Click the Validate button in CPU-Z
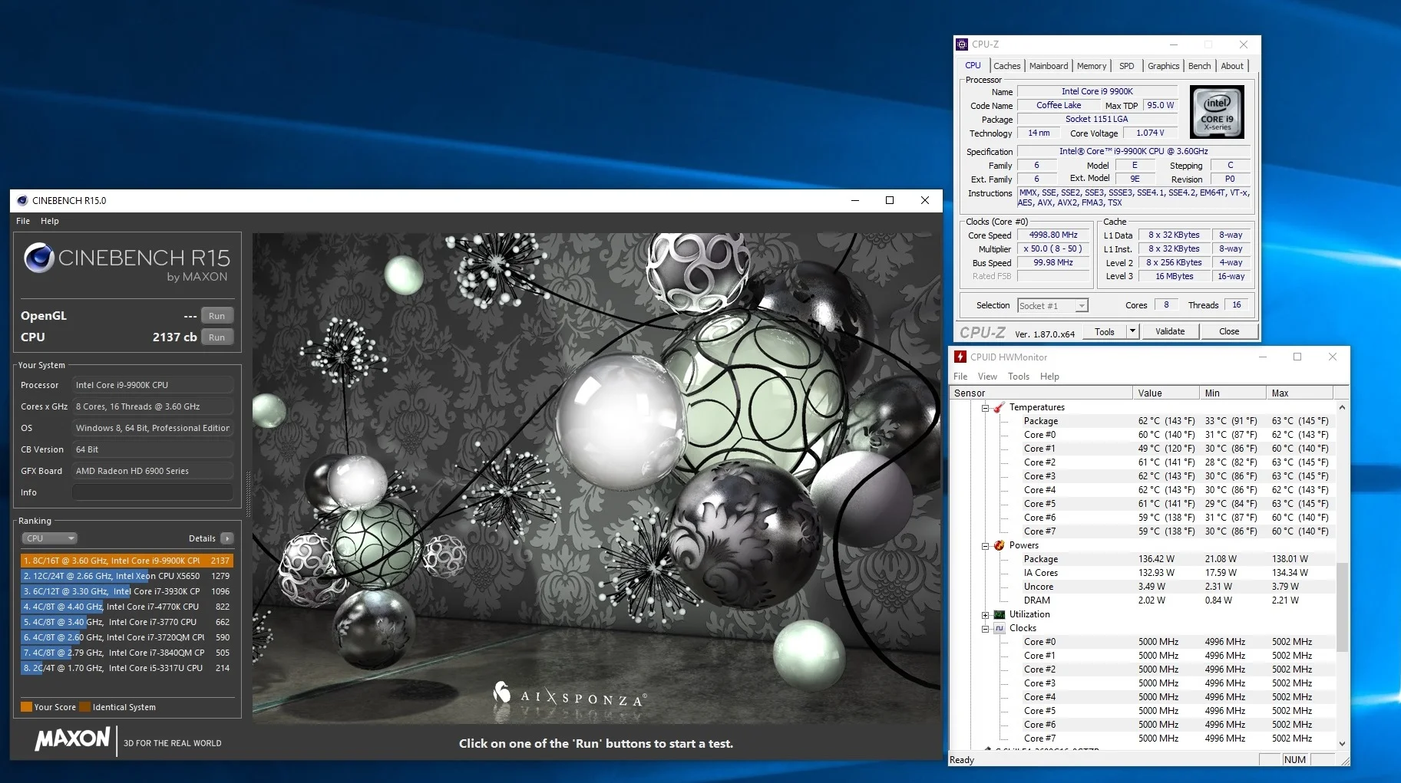This screenshot has height=783, width=1401. click(1170, 331)
